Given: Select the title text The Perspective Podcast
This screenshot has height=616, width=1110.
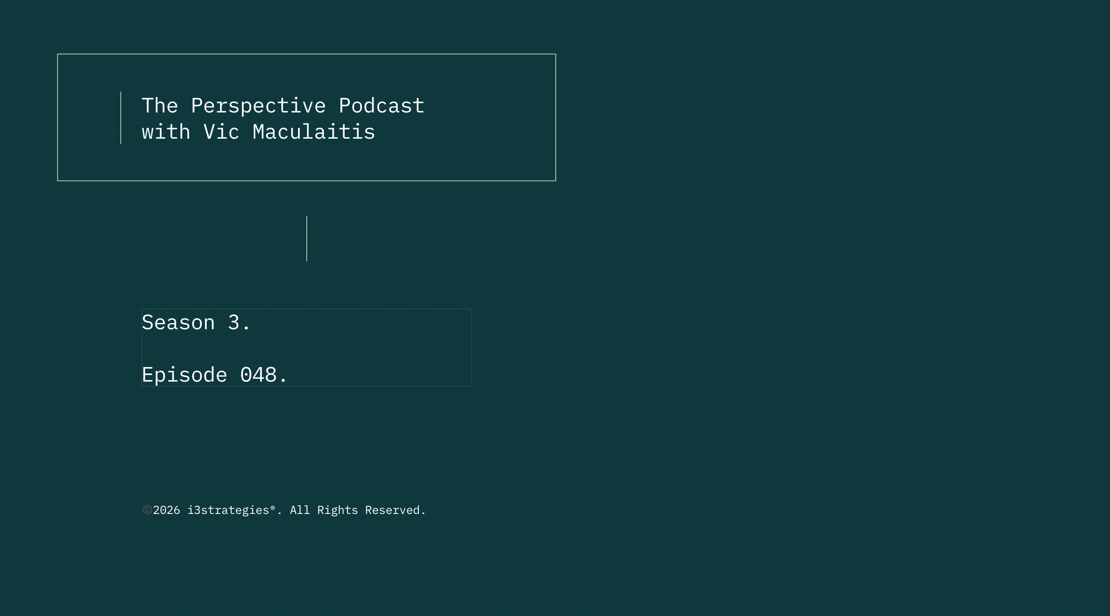Looking at the screenshot, I should click(283, 105).
